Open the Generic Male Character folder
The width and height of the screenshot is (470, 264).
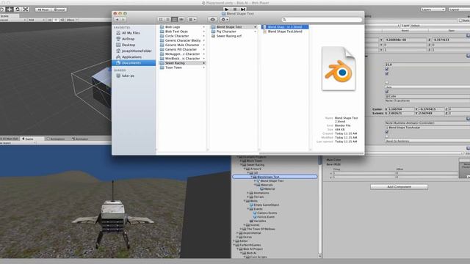182,45
